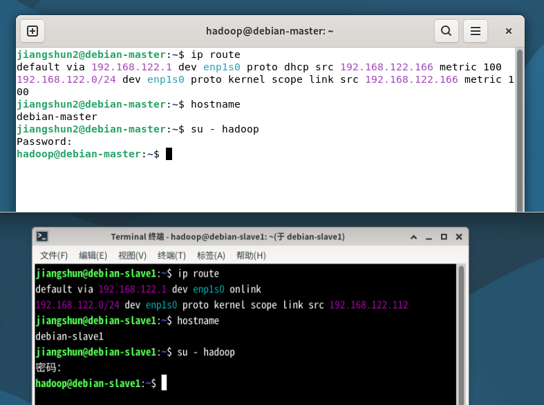Minimize the debian-slave1 terminal window
The width and height of the screenshot is (544, 405).
point(429,237)
